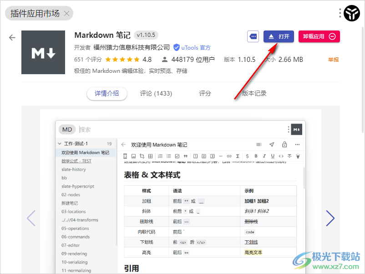Select 数学公式 - TEST note in preview

click(76, 161)
